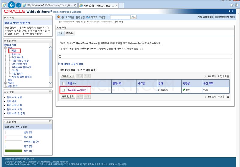Screen dimensions: 240x167
Task: Click the 수신 포트 column header
Action: point(208,83)
